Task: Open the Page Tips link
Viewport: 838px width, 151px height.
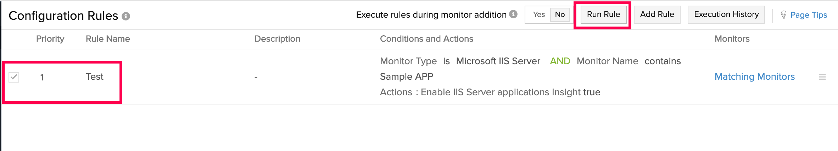Action: (809, 15)
